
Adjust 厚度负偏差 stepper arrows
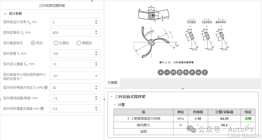tap(96, 109)
